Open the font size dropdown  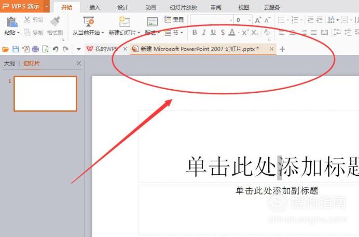point(250,20)
